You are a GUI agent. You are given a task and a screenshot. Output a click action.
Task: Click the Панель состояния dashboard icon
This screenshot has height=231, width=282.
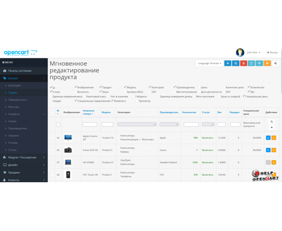5,71
